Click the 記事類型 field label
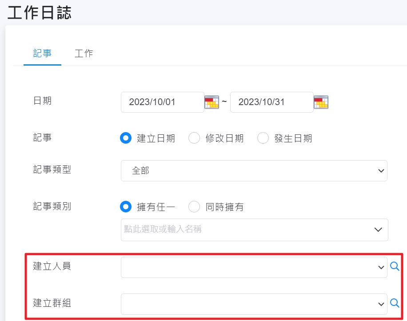Viewport: 407px width, 321px height. (52, 170)
